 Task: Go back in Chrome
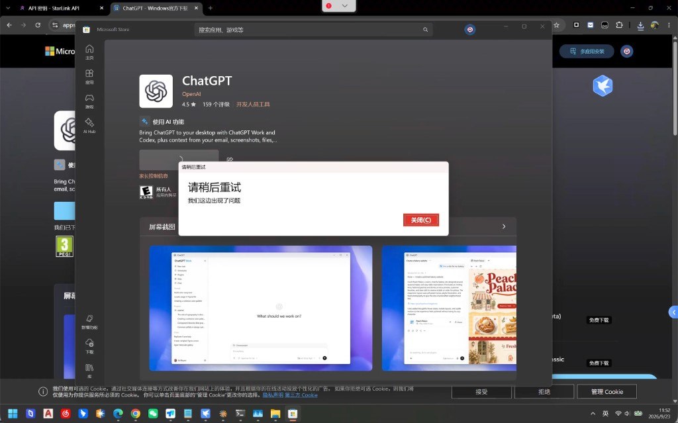click(9, 25)
